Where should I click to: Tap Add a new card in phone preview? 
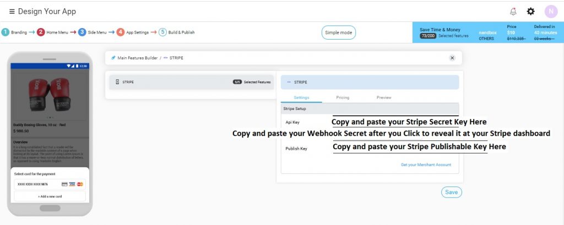click(x=50, y=196)
